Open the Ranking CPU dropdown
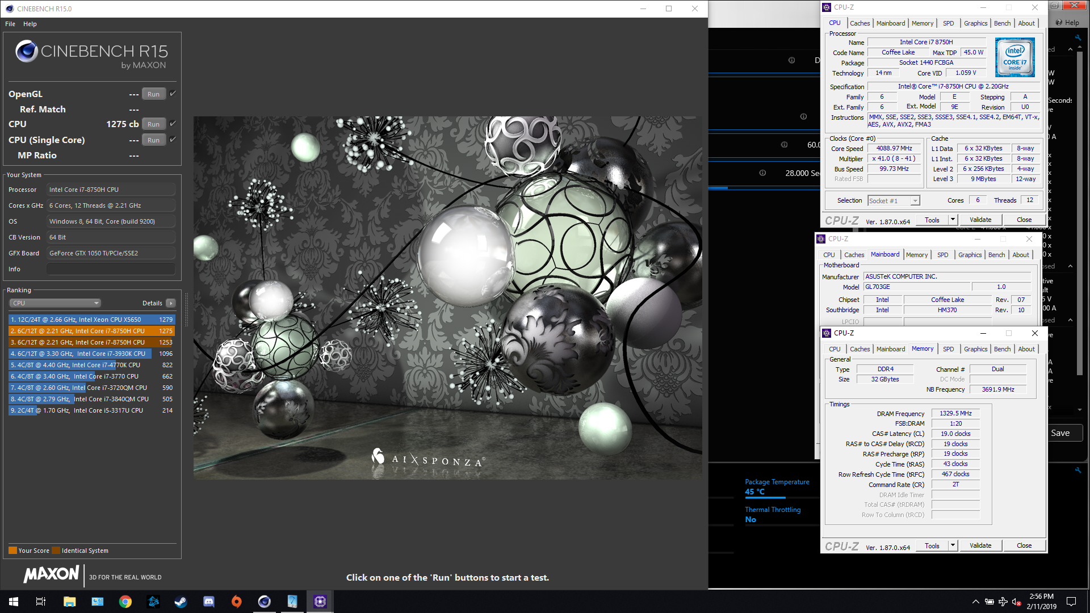Image resolution: width=1090 pixels, height=613 pixels. point(54,303)
